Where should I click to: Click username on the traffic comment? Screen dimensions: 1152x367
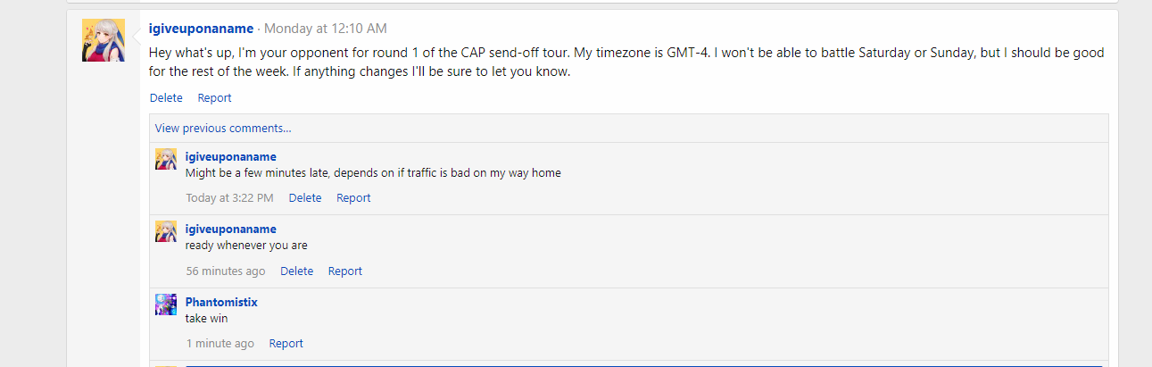[230, 156]
